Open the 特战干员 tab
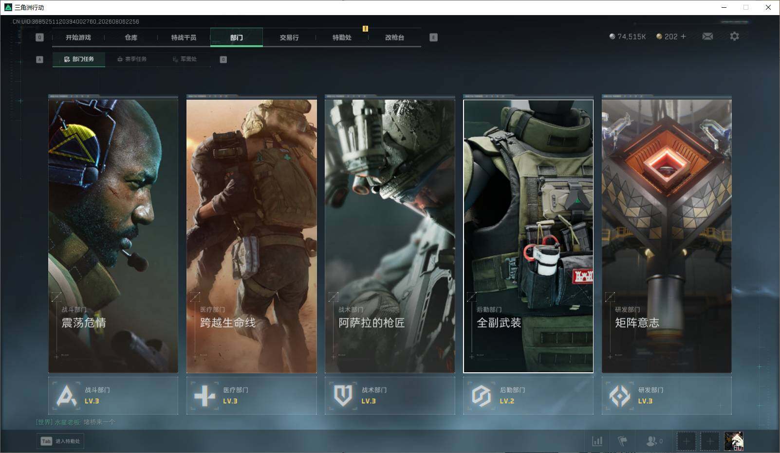 pyautogui.click(x=184, y=37)
